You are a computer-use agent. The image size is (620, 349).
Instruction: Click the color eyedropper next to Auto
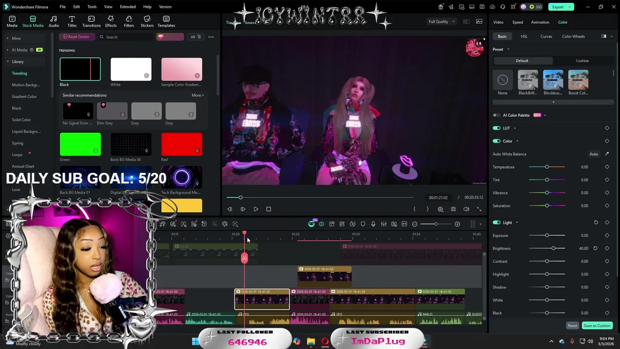point(607,154)
